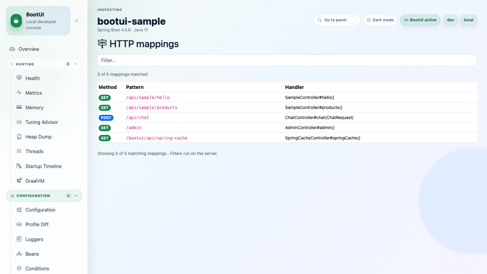Screen dimensions: 487x274
Task: Click the /admin pattern
Action: tap(134, 128)
